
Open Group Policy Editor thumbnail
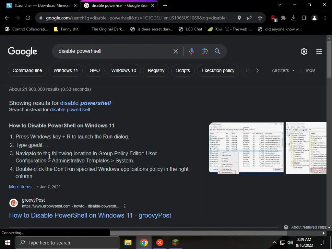coord(306,148)
